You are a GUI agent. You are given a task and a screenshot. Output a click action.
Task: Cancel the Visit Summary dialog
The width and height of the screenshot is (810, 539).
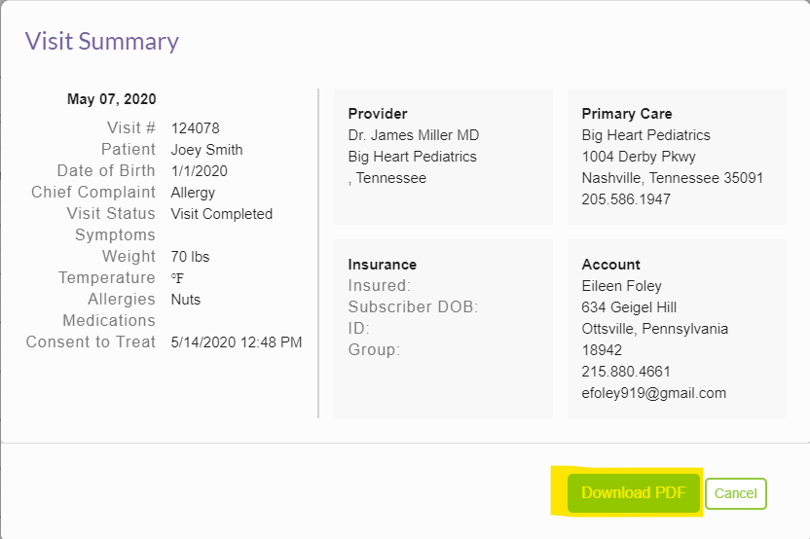pyautogui.click(x=735, y=493)
